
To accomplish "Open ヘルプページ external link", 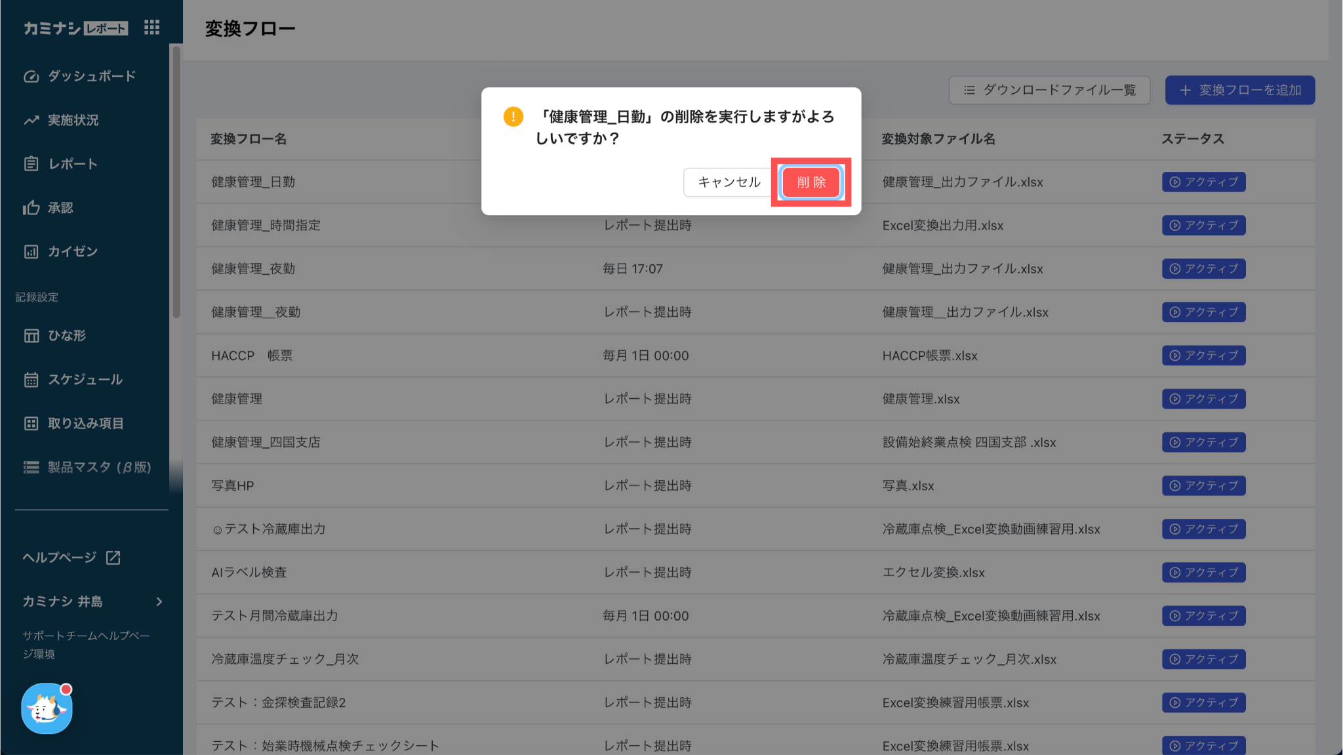I will pyautogui.click(x=71, y=557).
